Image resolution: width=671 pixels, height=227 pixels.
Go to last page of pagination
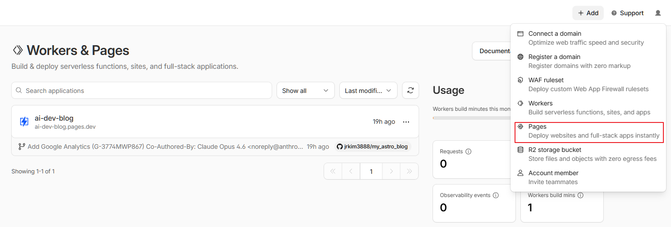409,171
